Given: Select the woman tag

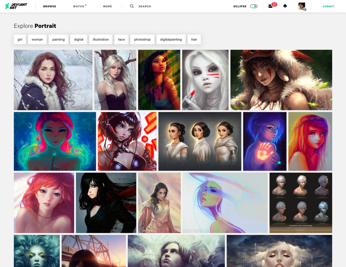Looking at the screenshot, I should (x=37, y=39).
